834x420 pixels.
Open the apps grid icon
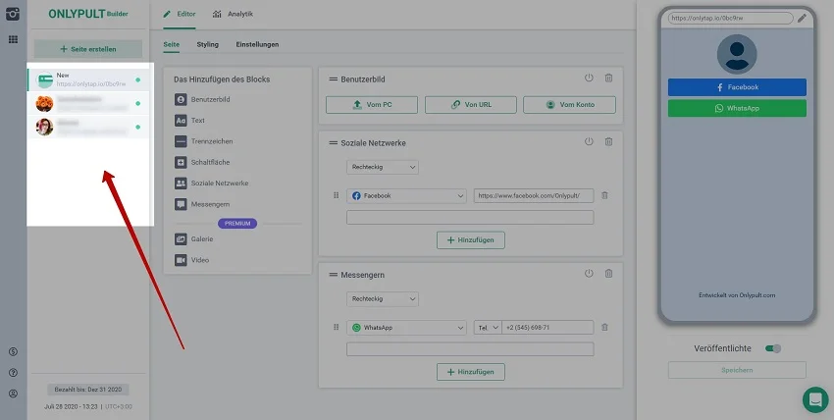coord(13,39)
